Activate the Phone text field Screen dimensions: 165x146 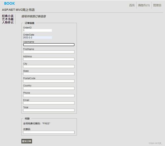[49, 95]
